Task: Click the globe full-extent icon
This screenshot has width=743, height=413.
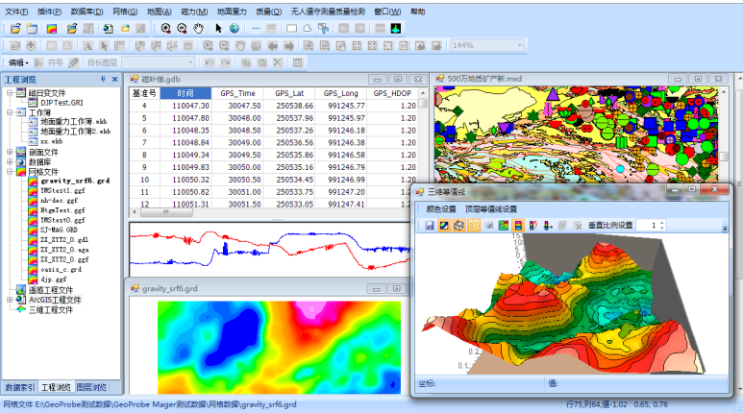Action: tap(234, 28)
